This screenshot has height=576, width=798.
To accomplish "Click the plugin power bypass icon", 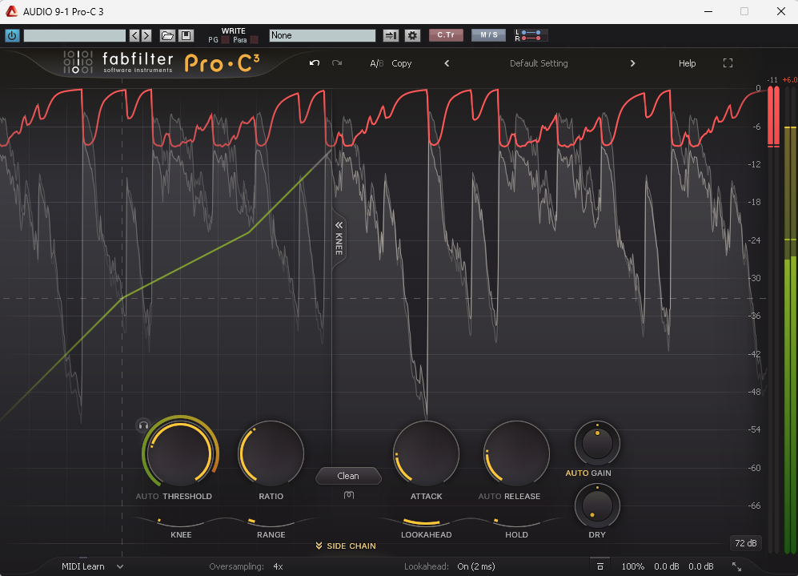I will click(12, 35).
